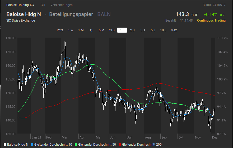The height and width of the screenshot is (148, 233).
Task: Click the Baloise-Holding AG company name
Action: pos(20,5)
